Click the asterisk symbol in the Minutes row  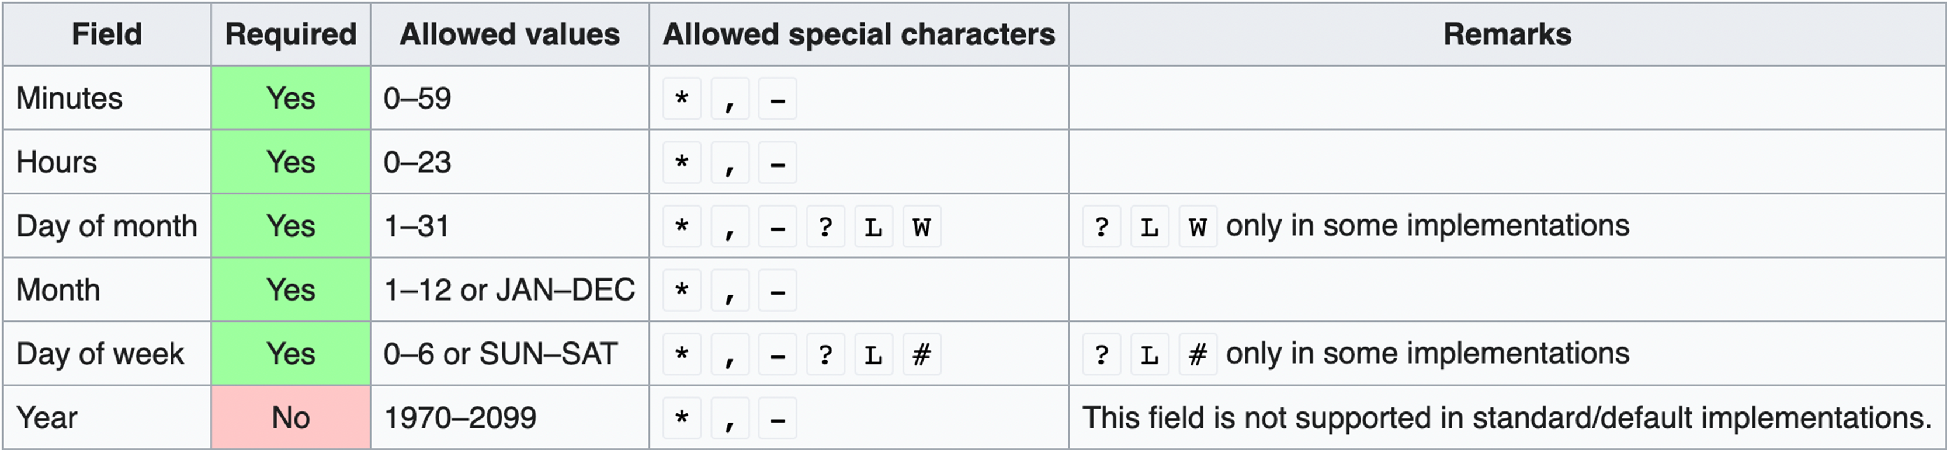click(682, 99)
